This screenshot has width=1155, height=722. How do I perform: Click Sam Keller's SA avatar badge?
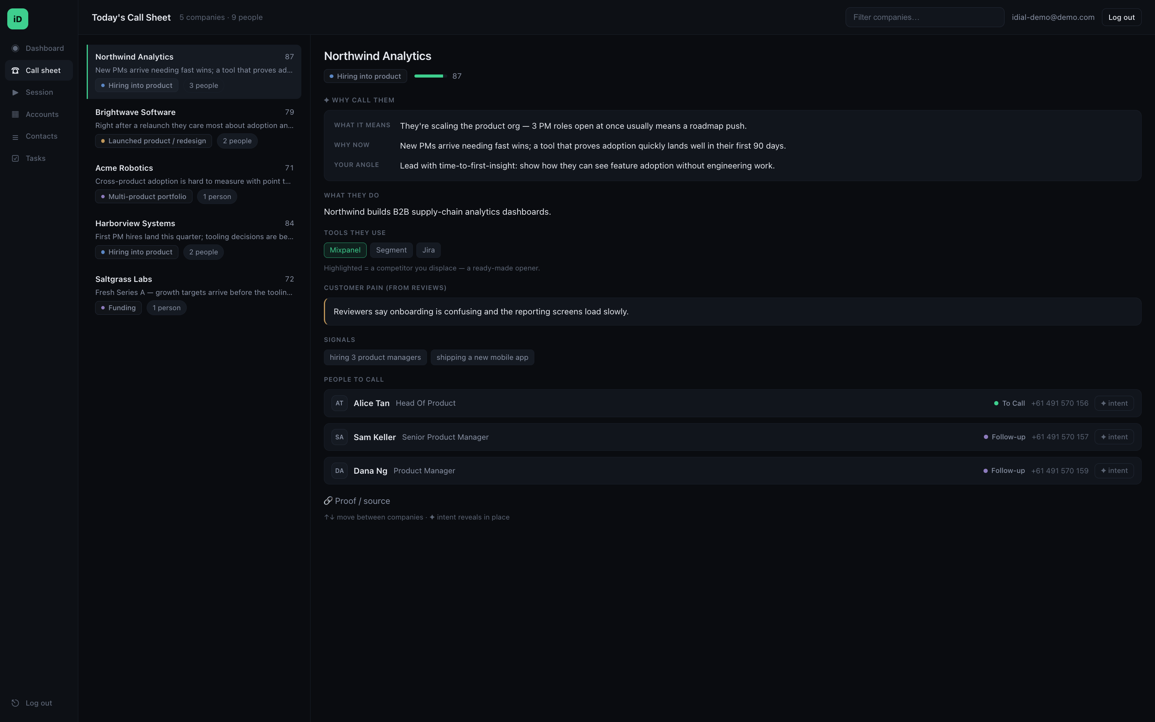(x=339, y=437)
